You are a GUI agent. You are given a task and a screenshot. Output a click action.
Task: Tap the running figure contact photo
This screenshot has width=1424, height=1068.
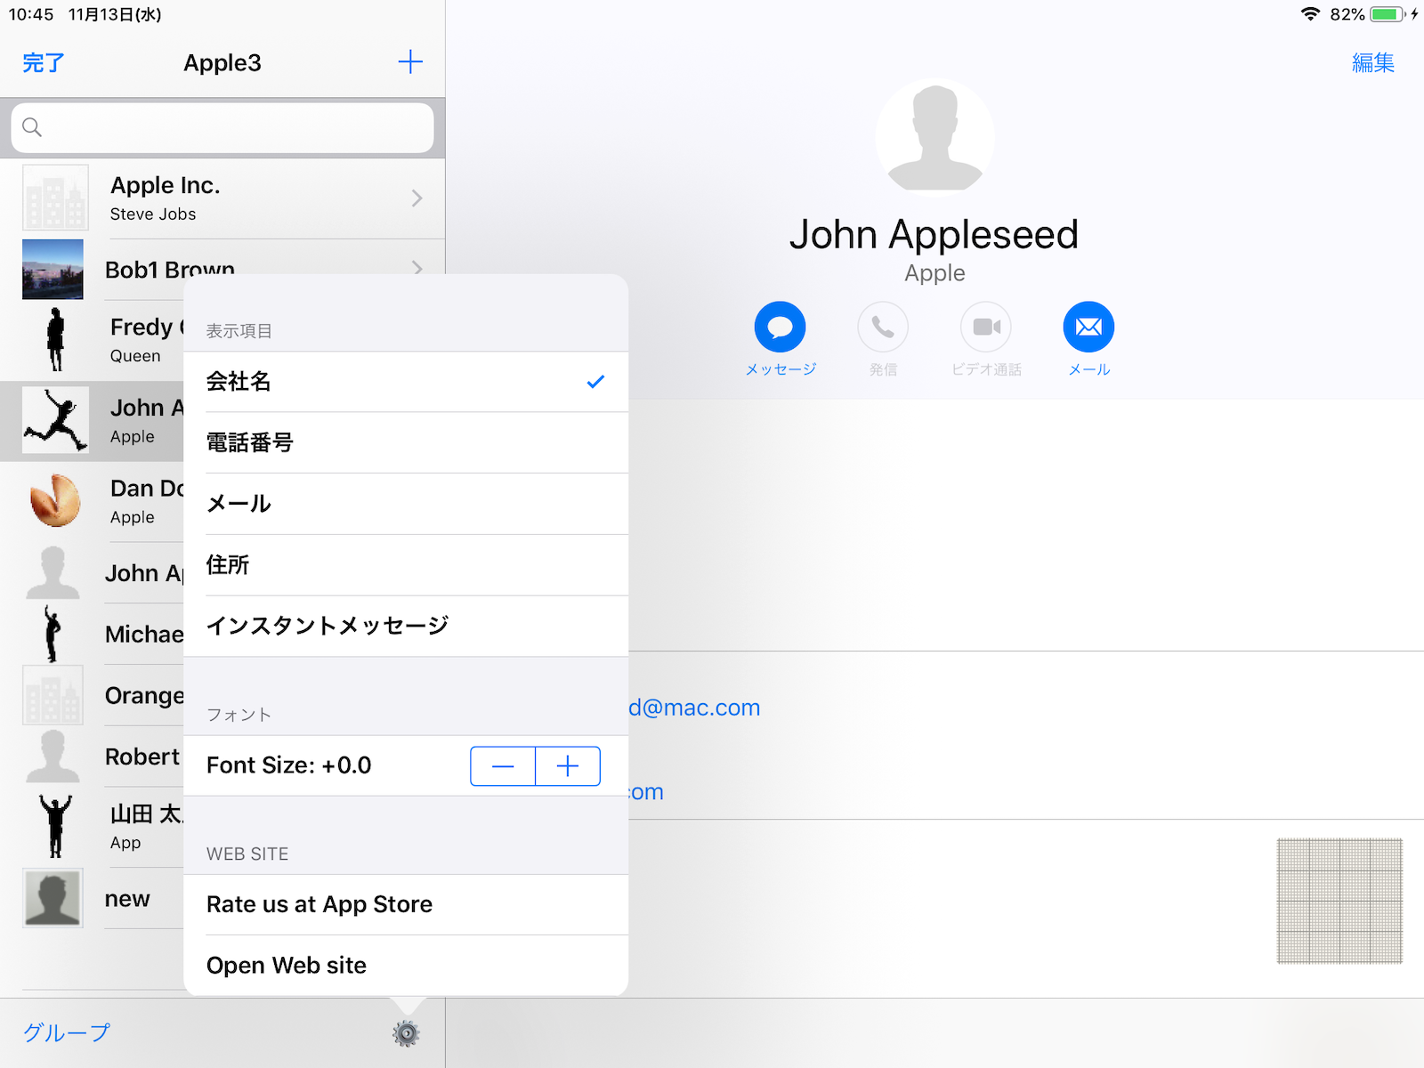click(x=55, y=420)
